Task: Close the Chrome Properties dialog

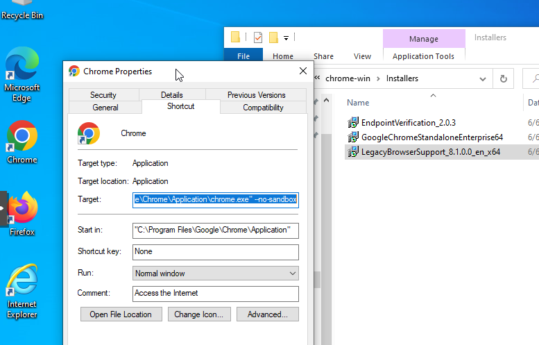Action: coord(303,71)
